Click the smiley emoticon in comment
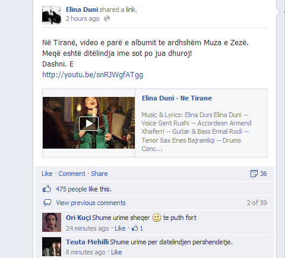The image size is (285, 258). pyautogui.click(x=157, y=218)
